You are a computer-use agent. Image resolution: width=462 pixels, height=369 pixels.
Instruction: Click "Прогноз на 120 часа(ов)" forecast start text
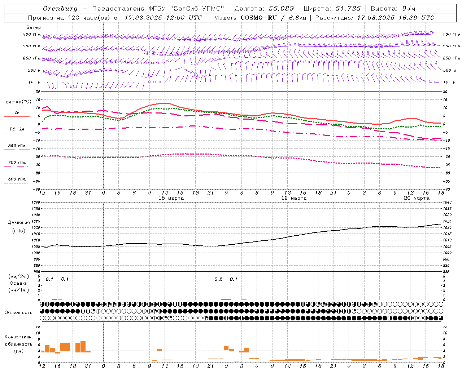tap(69, 18)
